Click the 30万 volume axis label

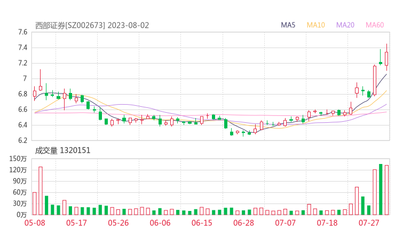(x=20, y=203)
